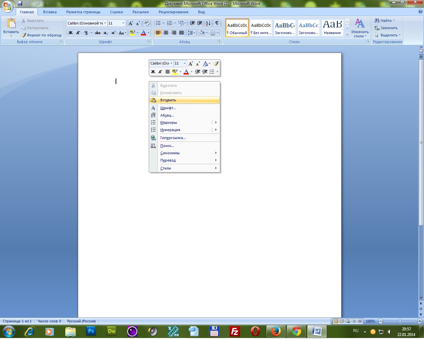The width and height of the screenshot is (424, 339).
Task: Toggle Strikethrough in ribbon Font group
Action: (98, 33)
